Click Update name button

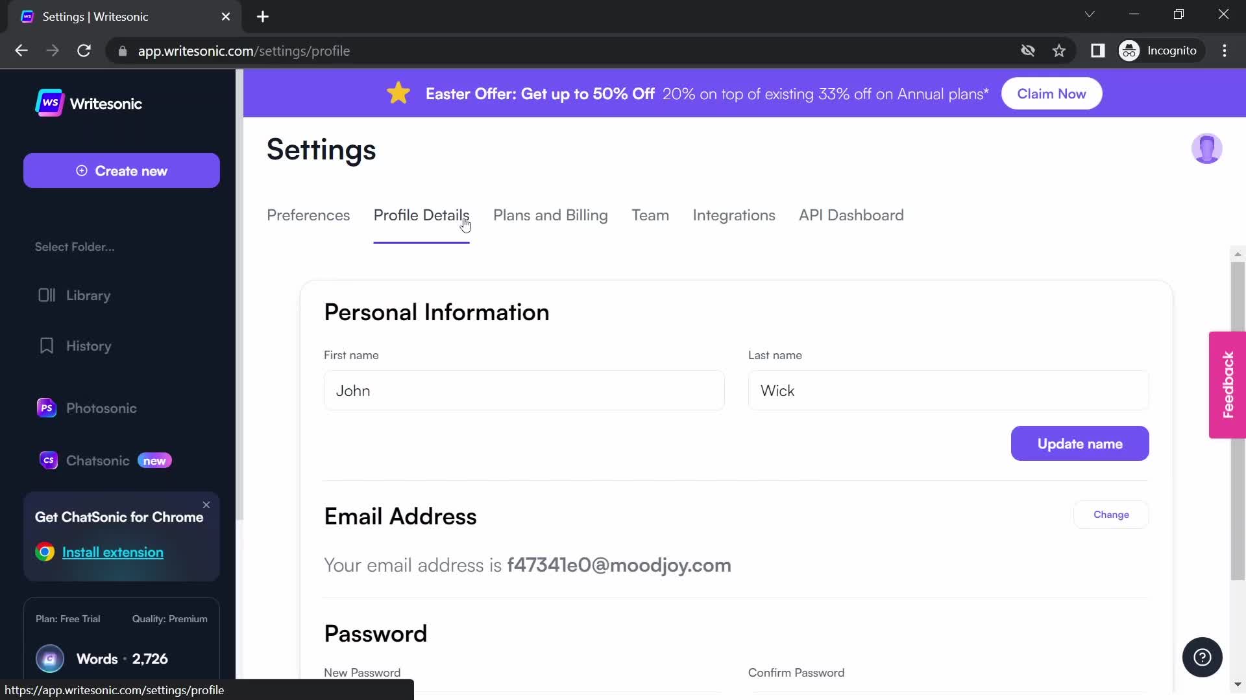point(1080,443)
